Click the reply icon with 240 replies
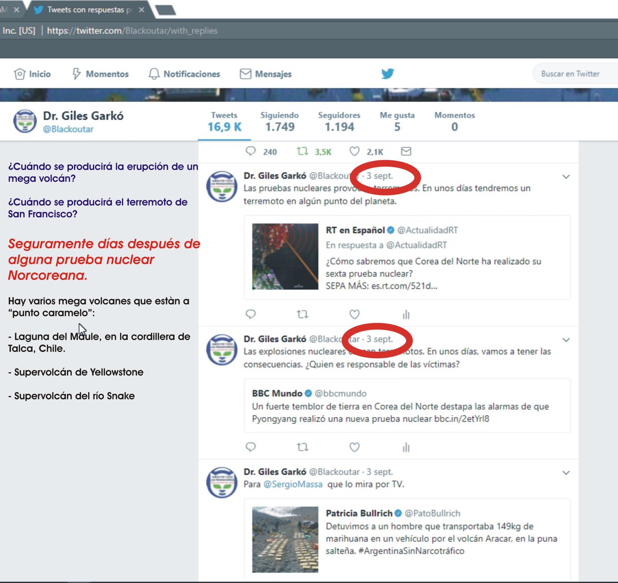The image size is (618, 583). [251, 151]
